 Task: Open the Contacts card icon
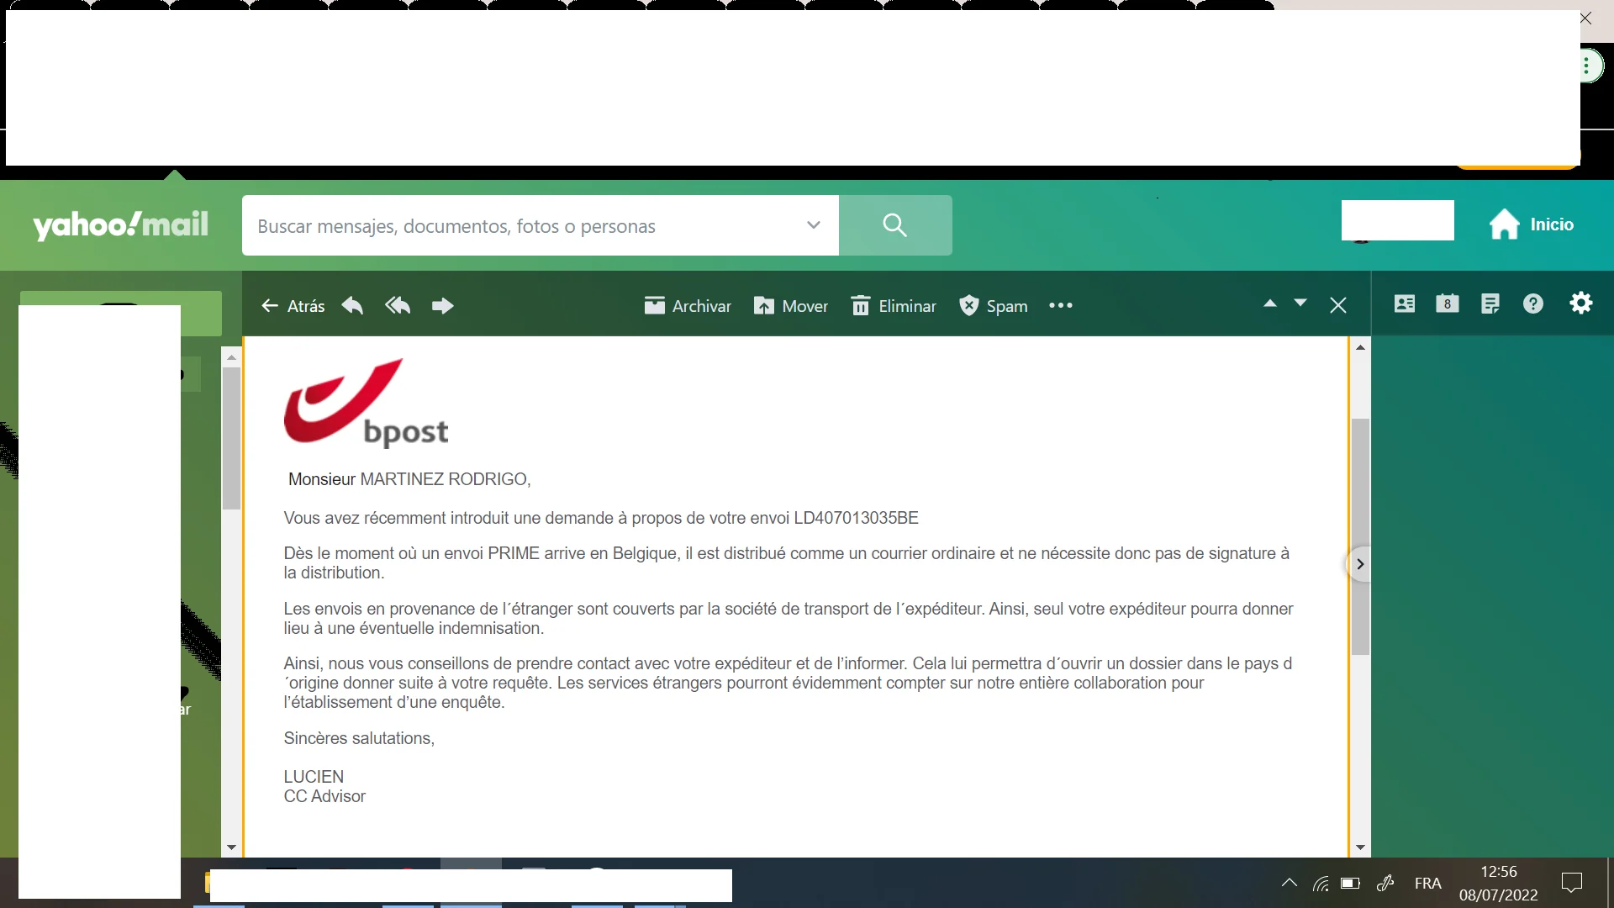click(x=1405, y=304)
